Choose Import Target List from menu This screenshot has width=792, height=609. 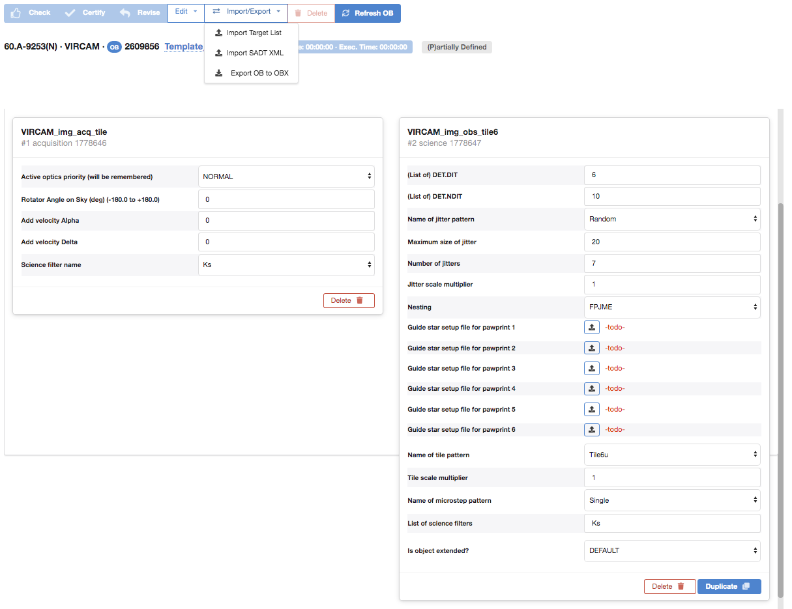[252, 33]
